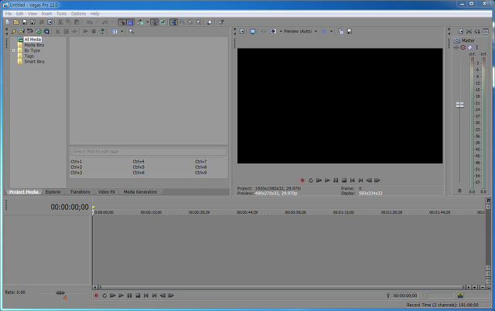
Task: Click Stop button in timeline transport
Action: [x=138, y=296]
